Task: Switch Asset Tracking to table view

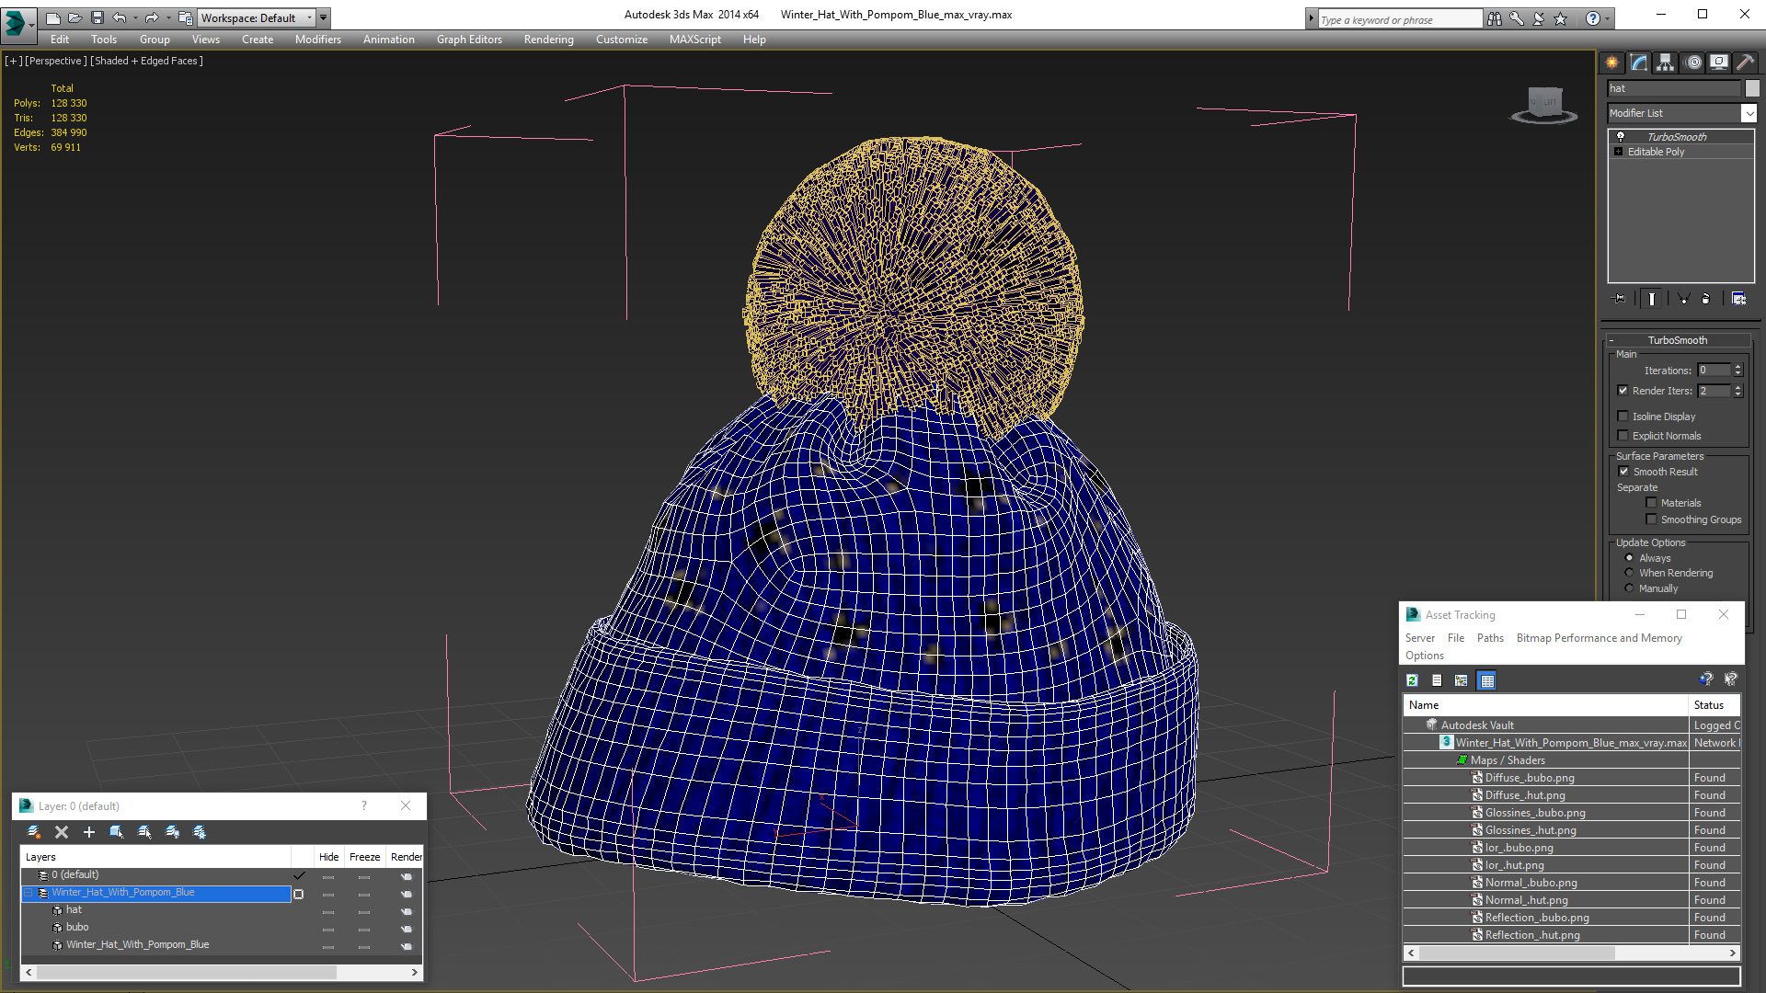Action: point(1486,680)
